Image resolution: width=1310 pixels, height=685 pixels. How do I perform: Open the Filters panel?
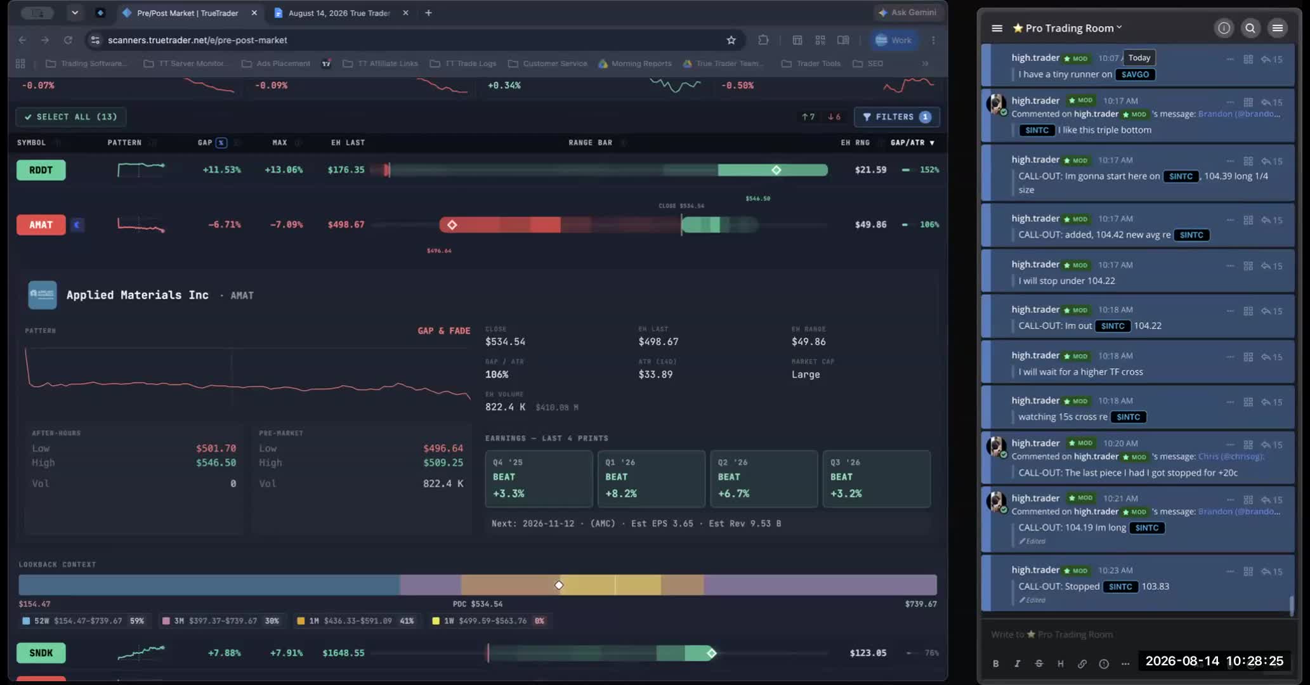click(896, 117)
